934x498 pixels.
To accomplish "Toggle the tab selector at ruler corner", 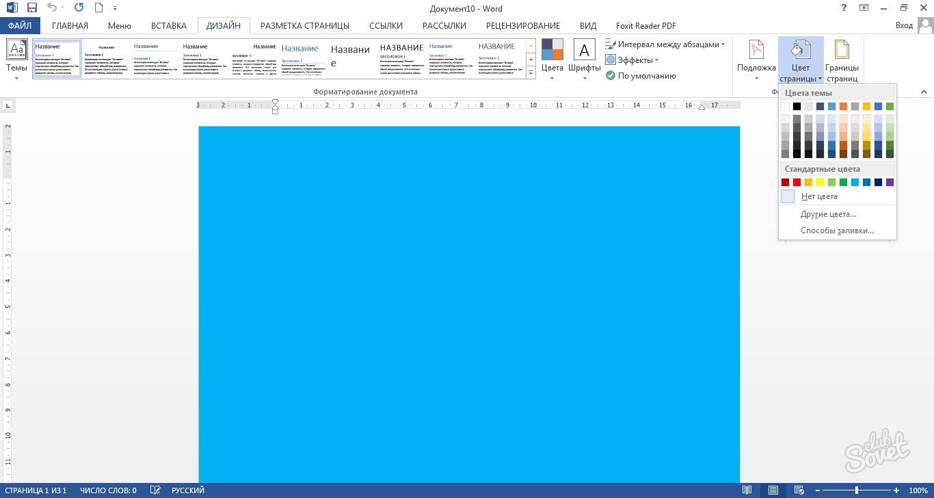I will (8, 105).
